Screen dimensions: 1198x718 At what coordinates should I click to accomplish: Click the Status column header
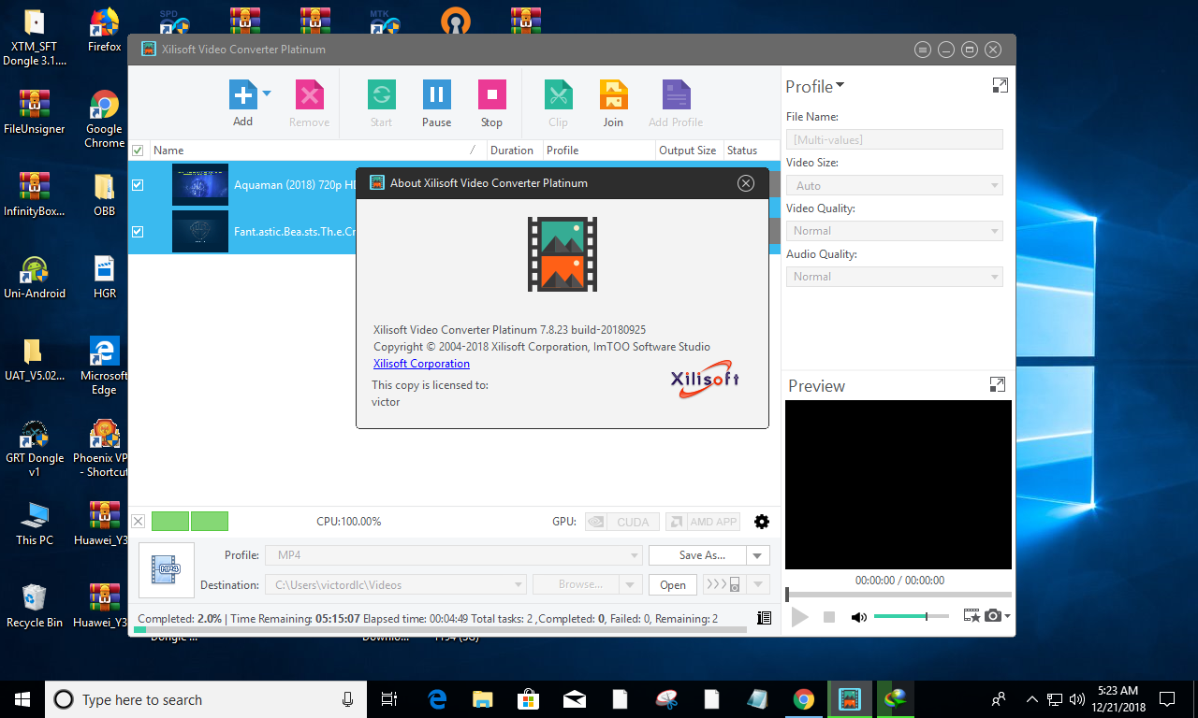(x=750, y=151)
